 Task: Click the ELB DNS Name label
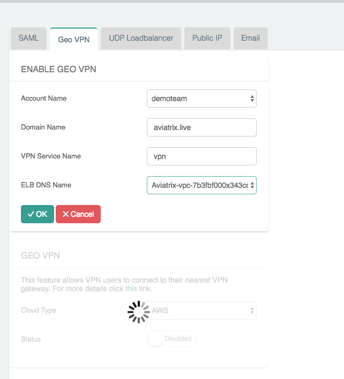click(x=46, y=185)
